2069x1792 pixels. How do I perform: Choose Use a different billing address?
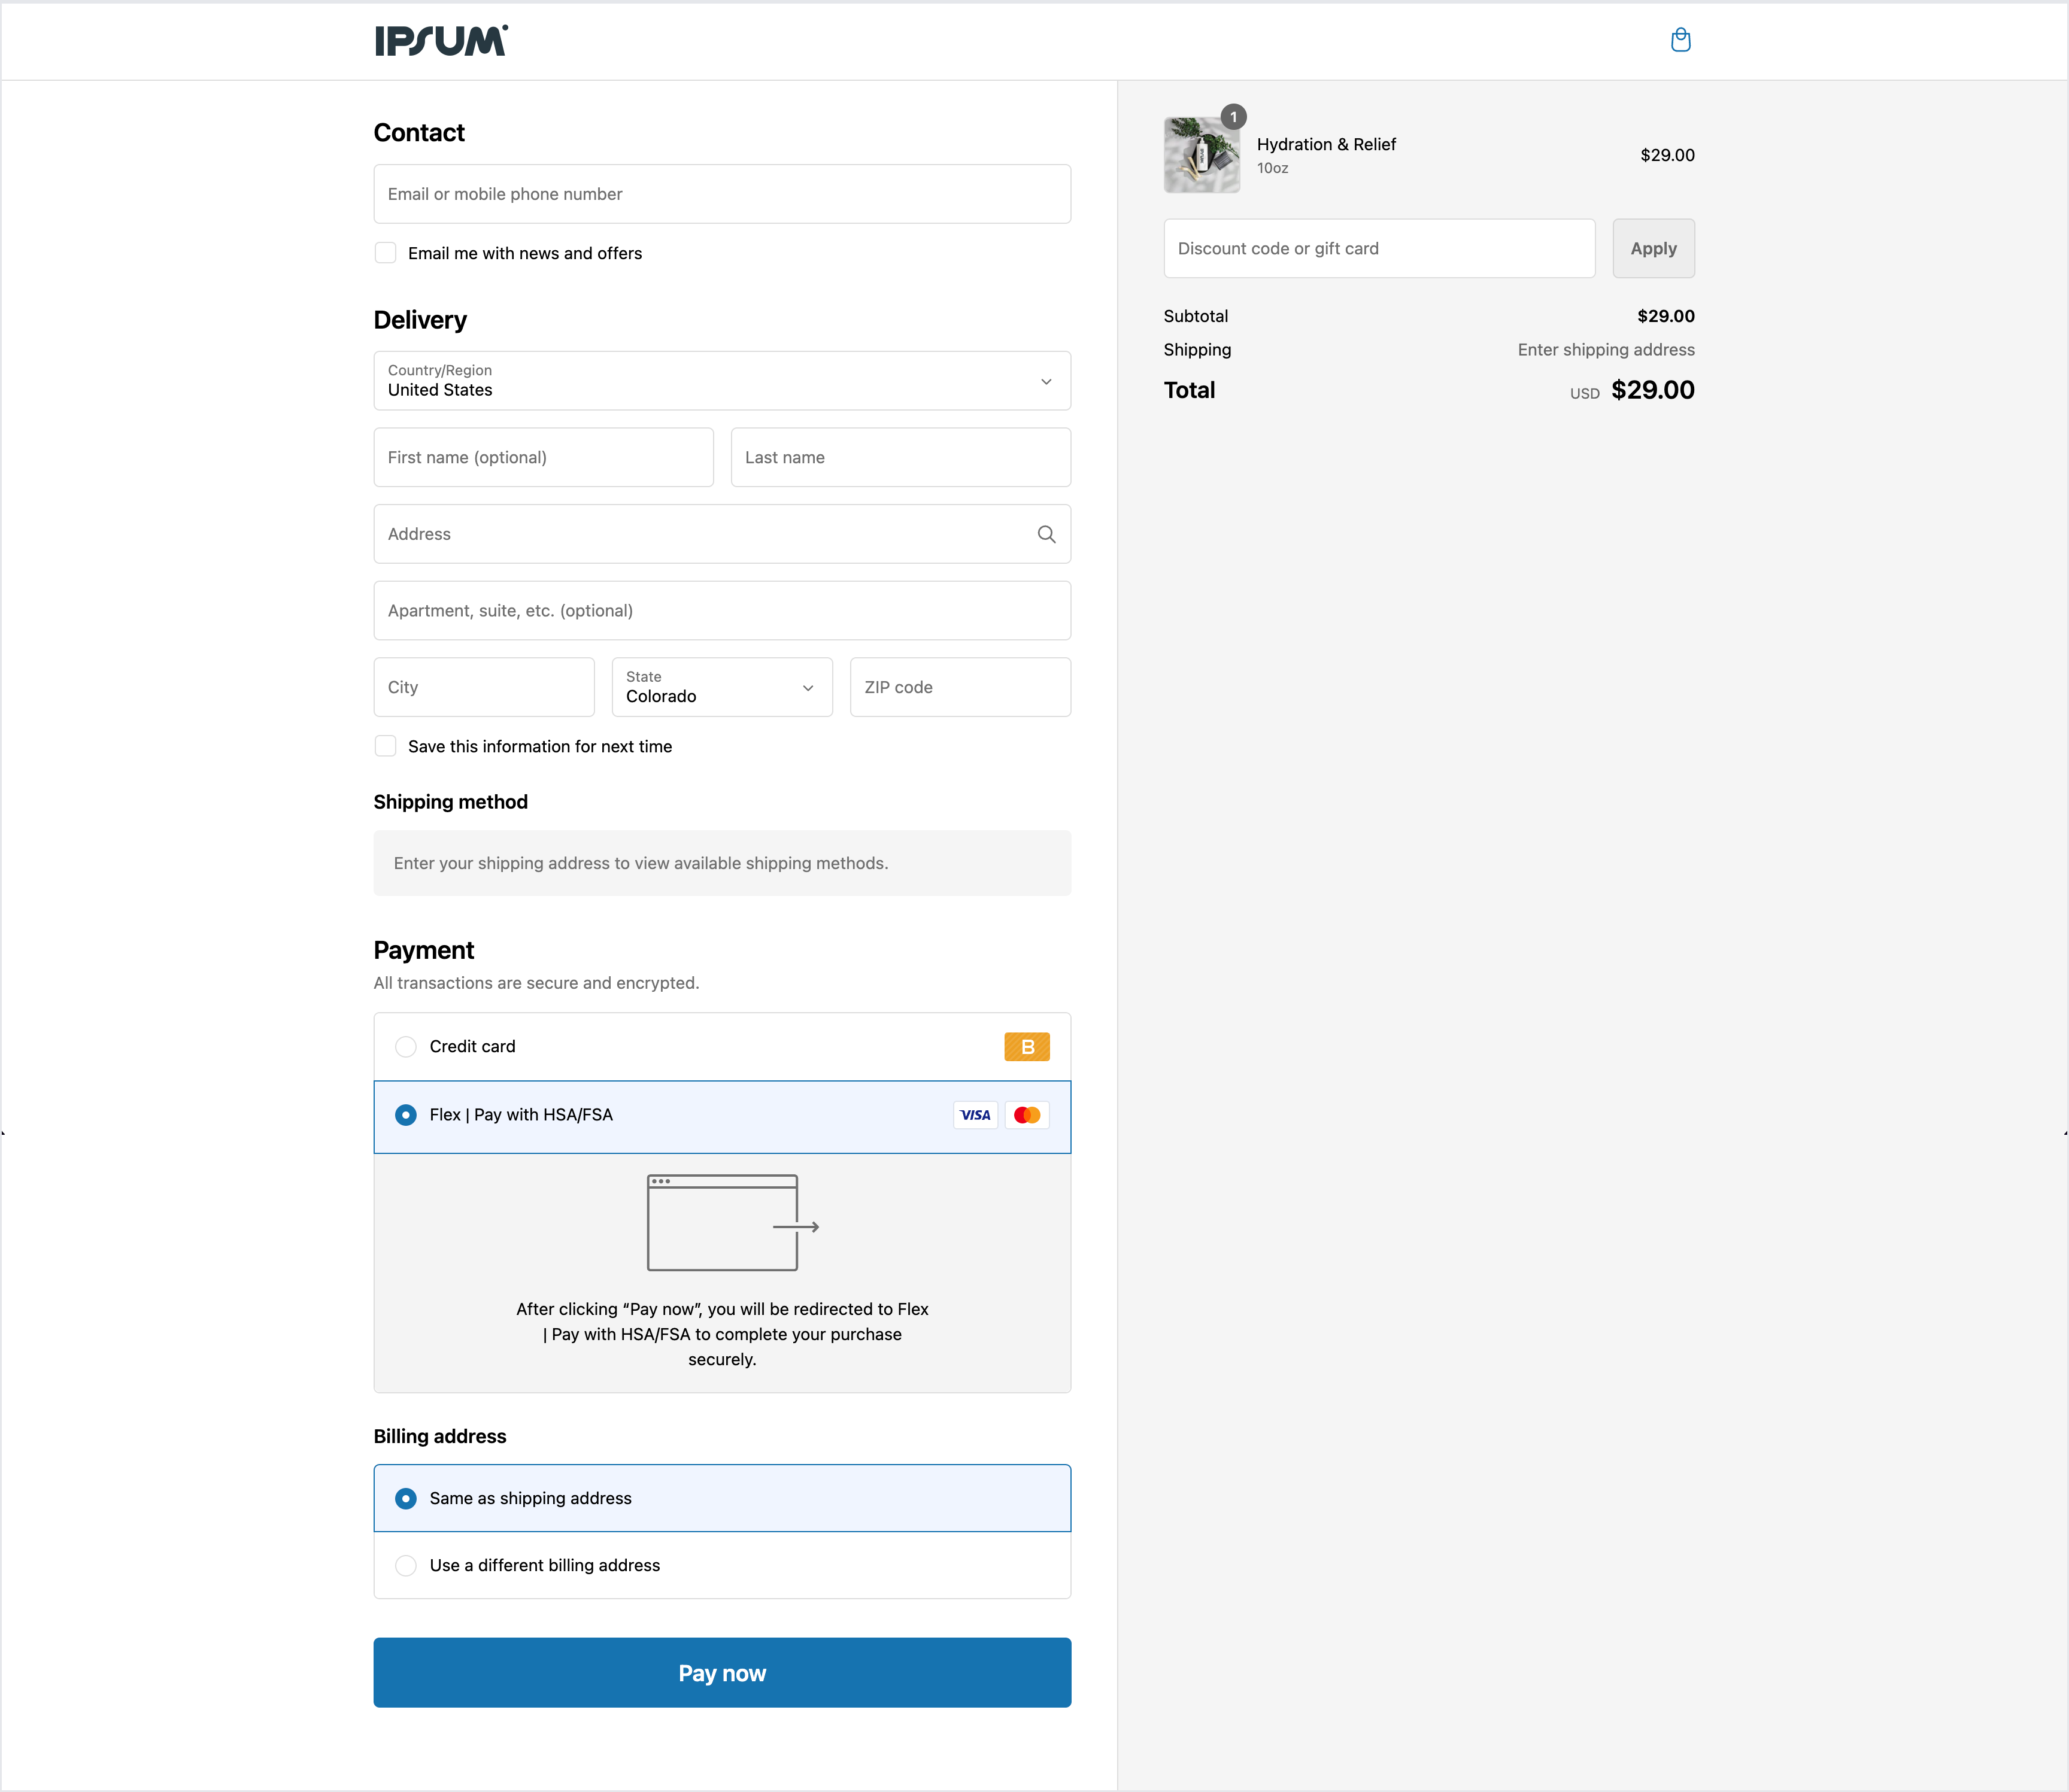[406, 1565]
